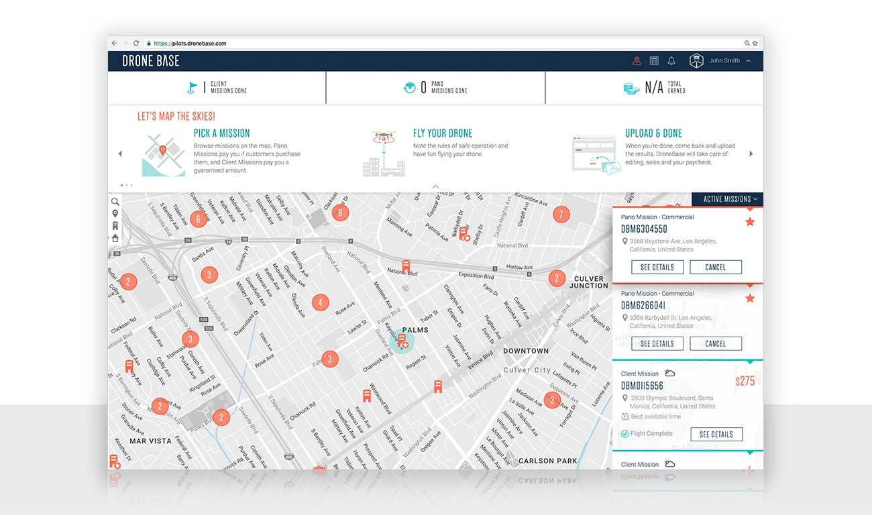Click the Upload & Done heading

[x=653, y=133]
